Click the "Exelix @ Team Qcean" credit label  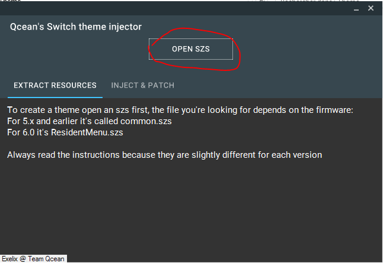[33, 258]
